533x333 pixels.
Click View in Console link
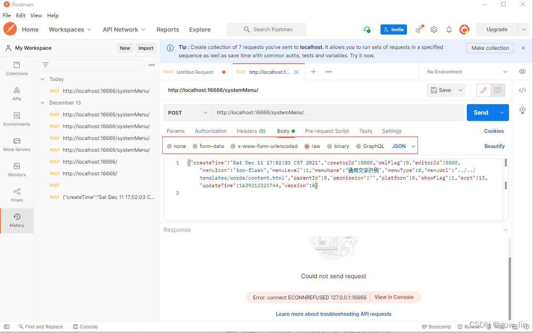(394, 297)
